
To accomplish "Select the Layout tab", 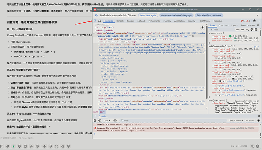I will [x=234, y=25].
